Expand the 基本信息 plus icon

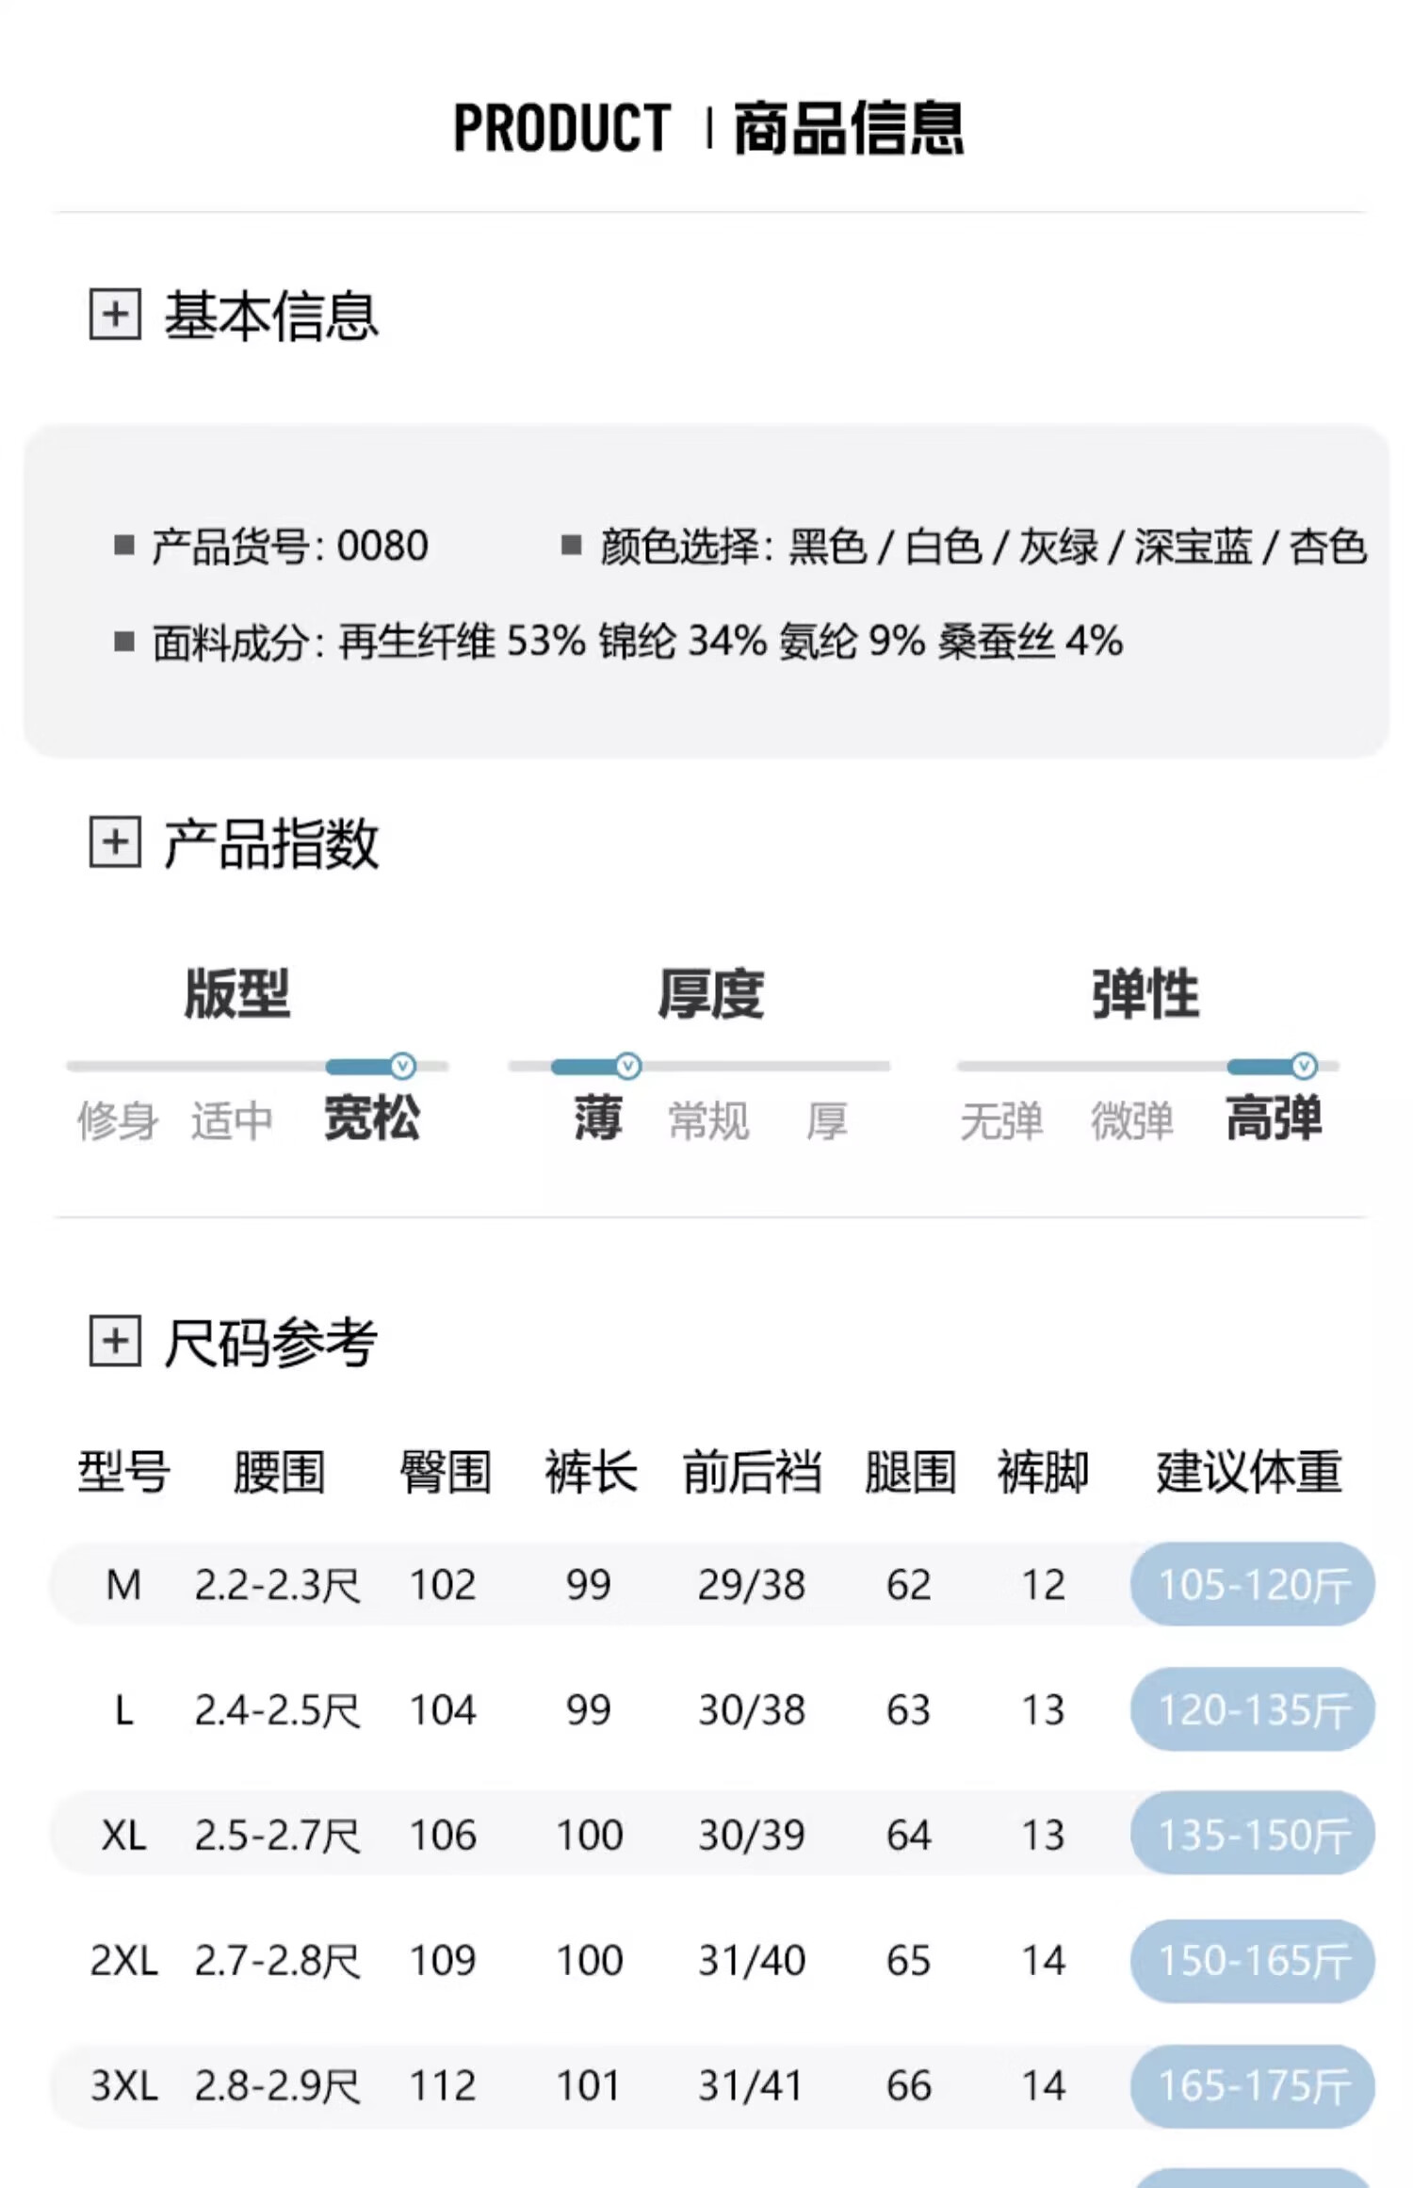pos(115,314)
